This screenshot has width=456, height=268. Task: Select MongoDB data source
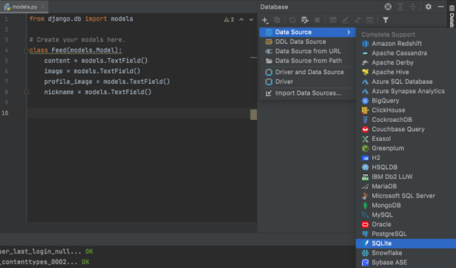(x=406, y=206)
